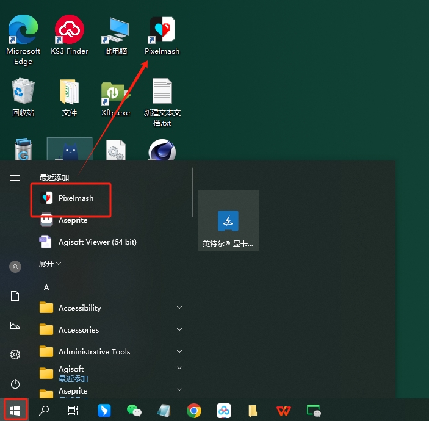Viewport: 429px width, 421px height.
Task: Open WPS Office from the taskbar
Action: pyautogui.click(x=283, y=411)
